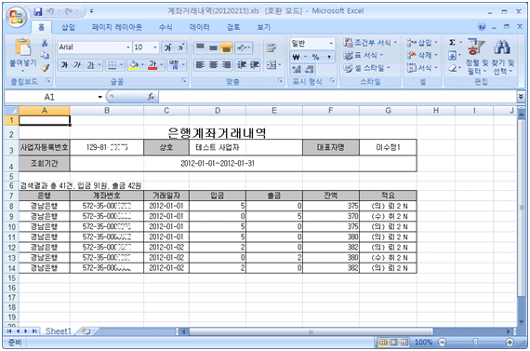Select the Sheet1 worksheet tab

tap(59, 331)
